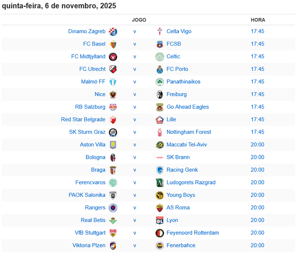Click the 17:45 time for FC Basel match
The height and width of the screenshot is (254, 295).
click(257, 44)
